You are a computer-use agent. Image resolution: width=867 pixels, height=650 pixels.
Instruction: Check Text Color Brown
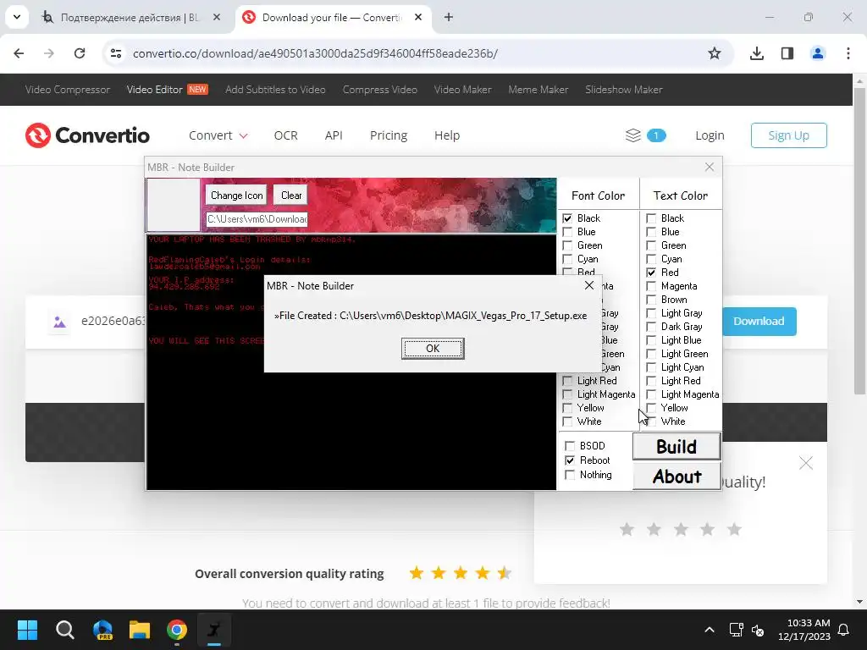(x=651, y=300)
